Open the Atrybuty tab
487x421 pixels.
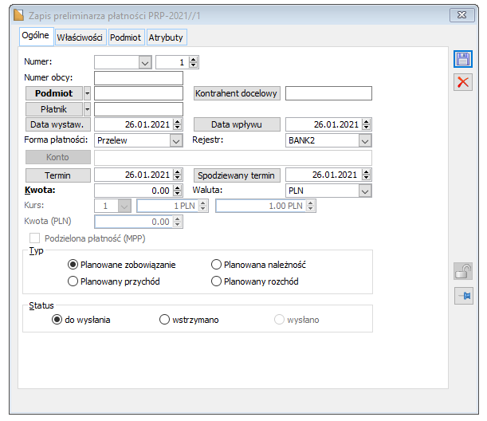tap(166, 37)
